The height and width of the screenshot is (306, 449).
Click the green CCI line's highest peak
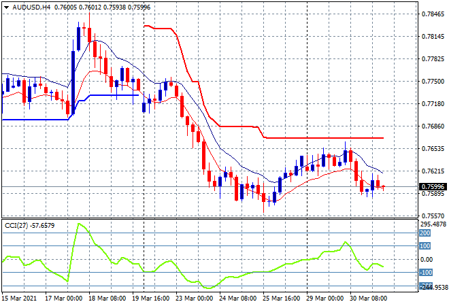point(80,224)
